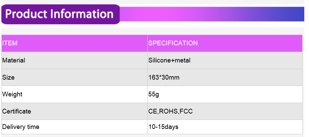Click the 55g weight value
Image resolution: width=309 pixels, height=137 pixels.
tap(154, 94)
